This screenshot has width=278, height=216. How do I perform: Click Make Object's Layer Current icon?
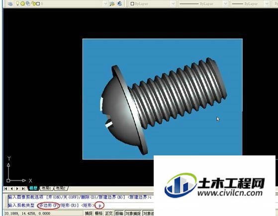[112, 3]
